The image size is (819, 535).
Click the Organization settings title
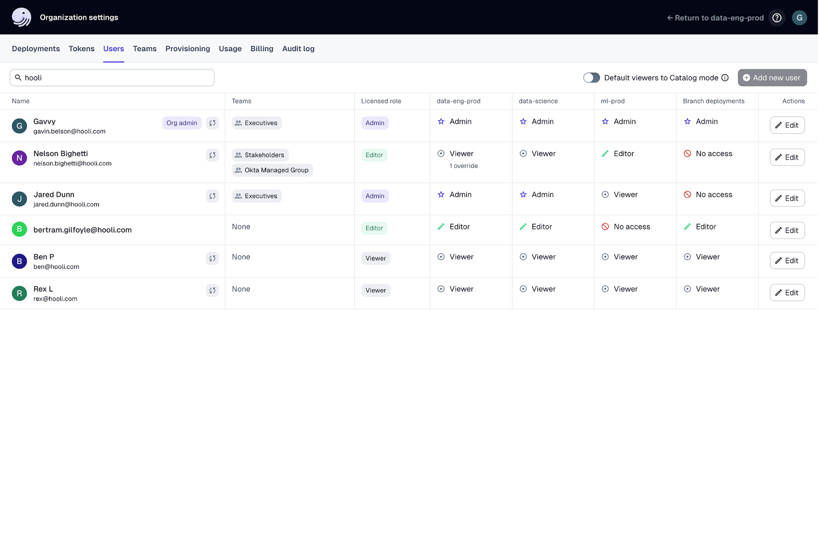click(x=79, y=17)
